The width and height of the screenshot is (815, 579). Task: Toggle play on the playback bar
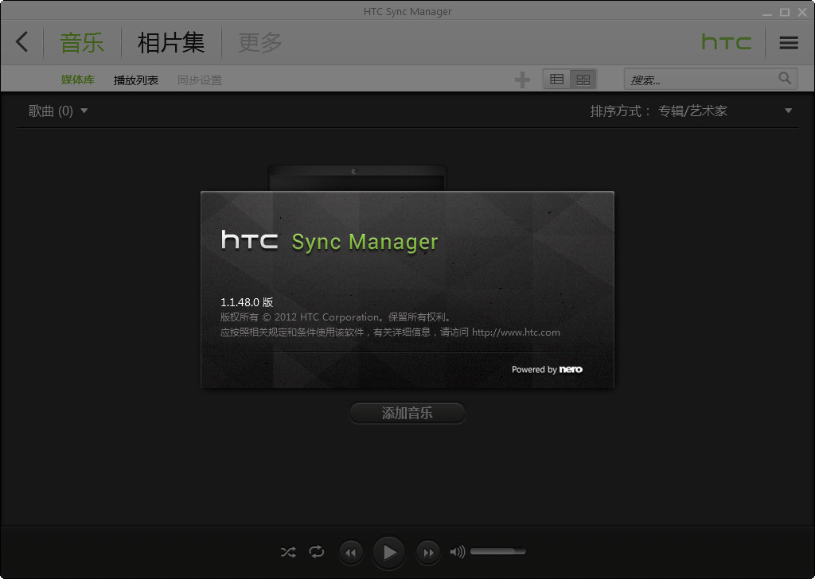(x=388, y=551)
